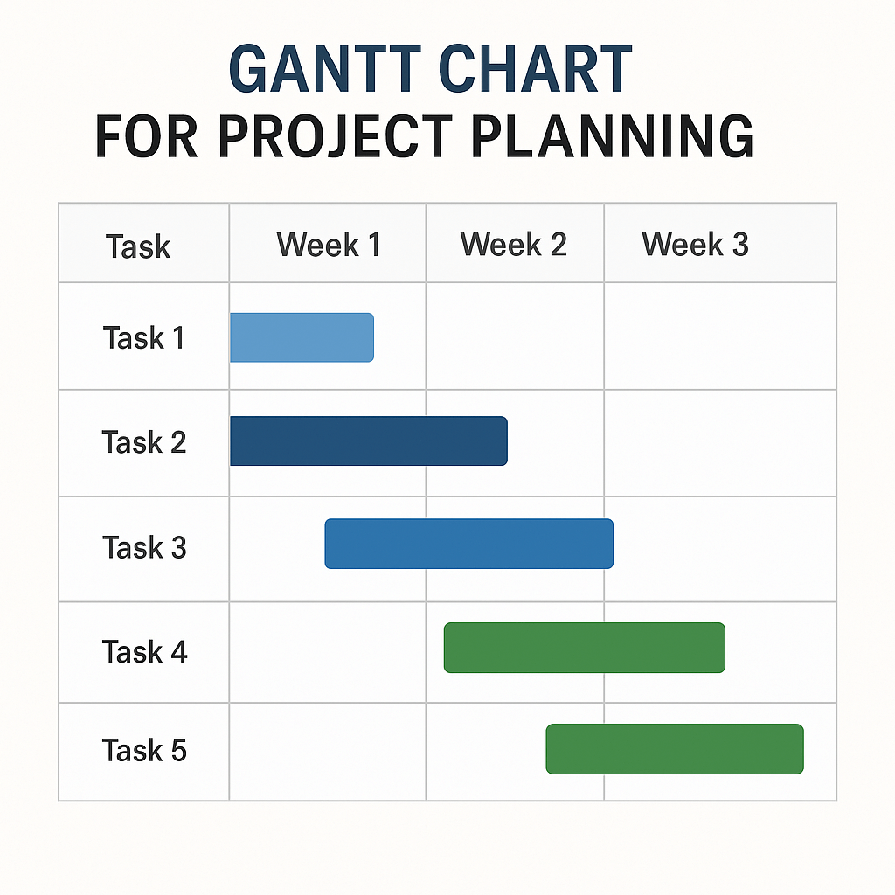
Task: Click the FOR PROJECT PLANNING subtitle
Action: tap(425, 136)
